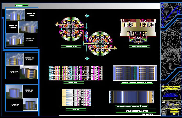Select the Torres de 4 pisos render image

[15, 59]
